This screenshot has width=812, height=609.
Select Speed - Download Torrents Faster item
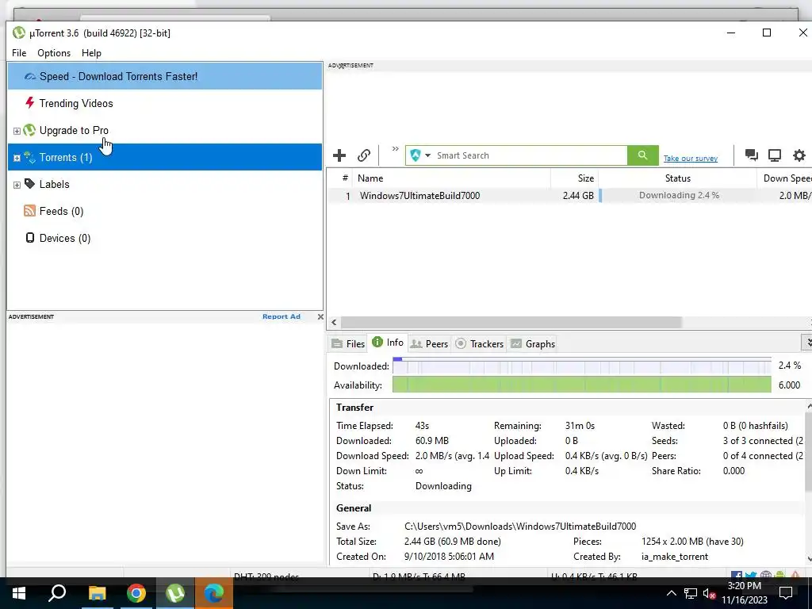[165, 76]
